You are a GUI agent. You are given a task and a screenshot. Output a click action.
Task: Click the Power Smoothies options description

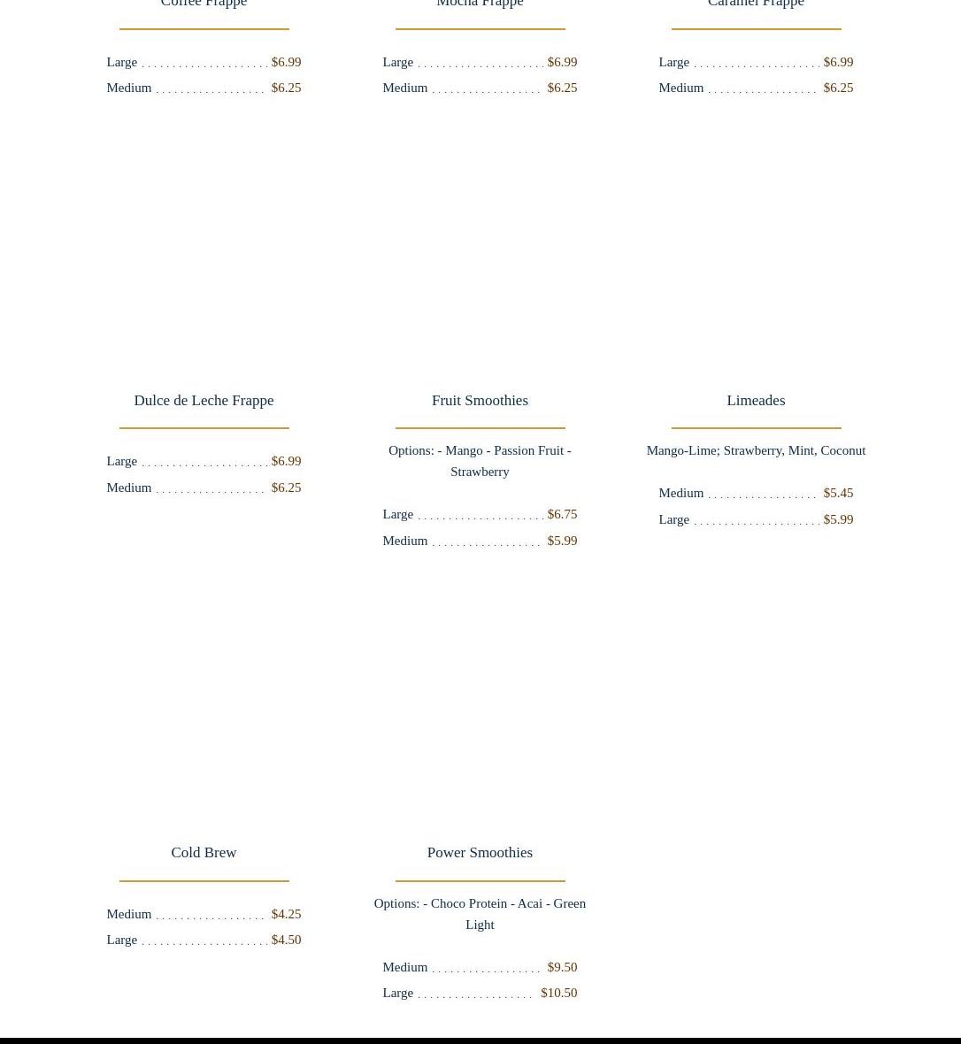point(480,914)
